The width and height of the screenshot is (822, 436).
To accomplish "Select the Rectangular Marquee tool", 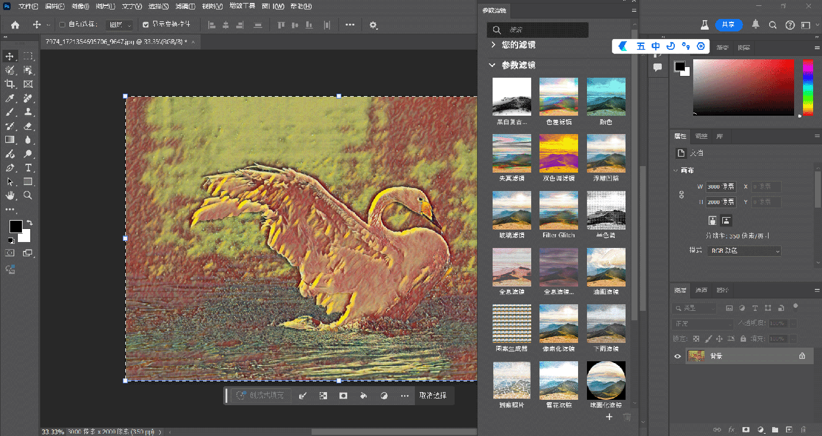I will (x=28, y=56).
